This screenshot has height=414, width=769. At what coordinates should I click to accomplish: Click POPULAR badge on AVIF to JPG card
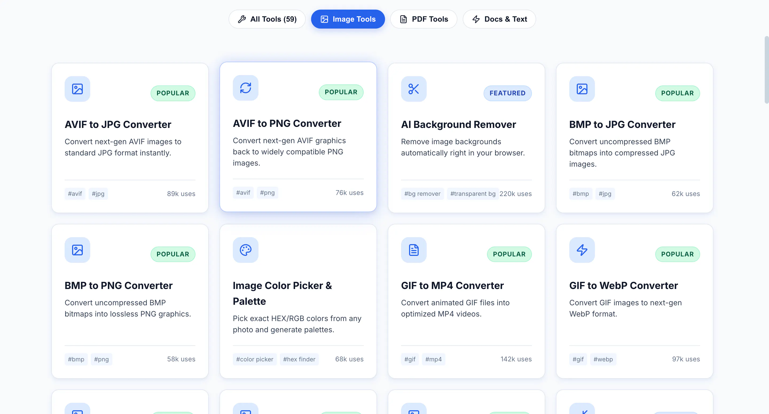point(173,93)
